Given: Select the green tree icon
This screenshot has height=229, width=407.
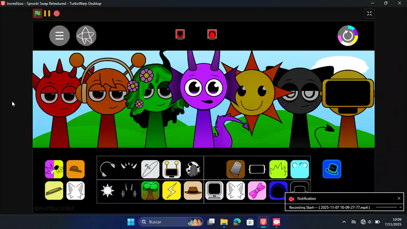Looking at the screenshot, I should click(150, 191).
